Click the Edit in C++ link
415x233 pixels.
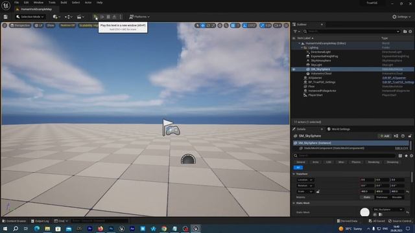(x=401, y=148)
